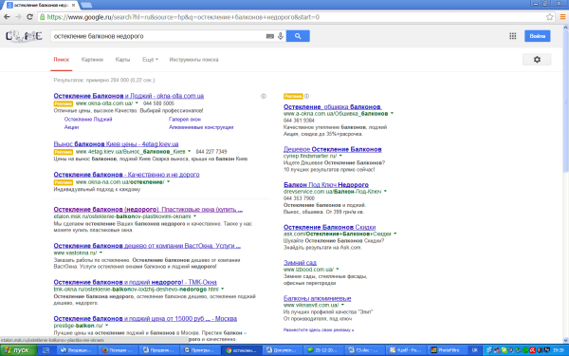569x356 pixels.
Task: Switch to the Картинки tab
Action: point(92,60)
